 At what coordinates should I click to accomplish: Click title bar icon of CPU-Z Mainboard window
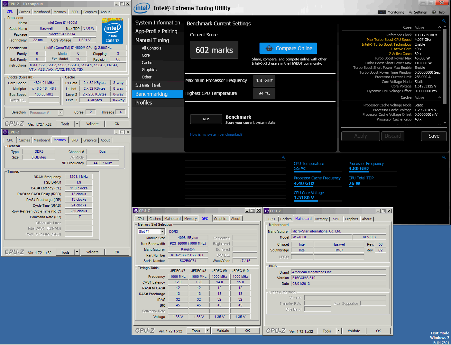(267, 211)
